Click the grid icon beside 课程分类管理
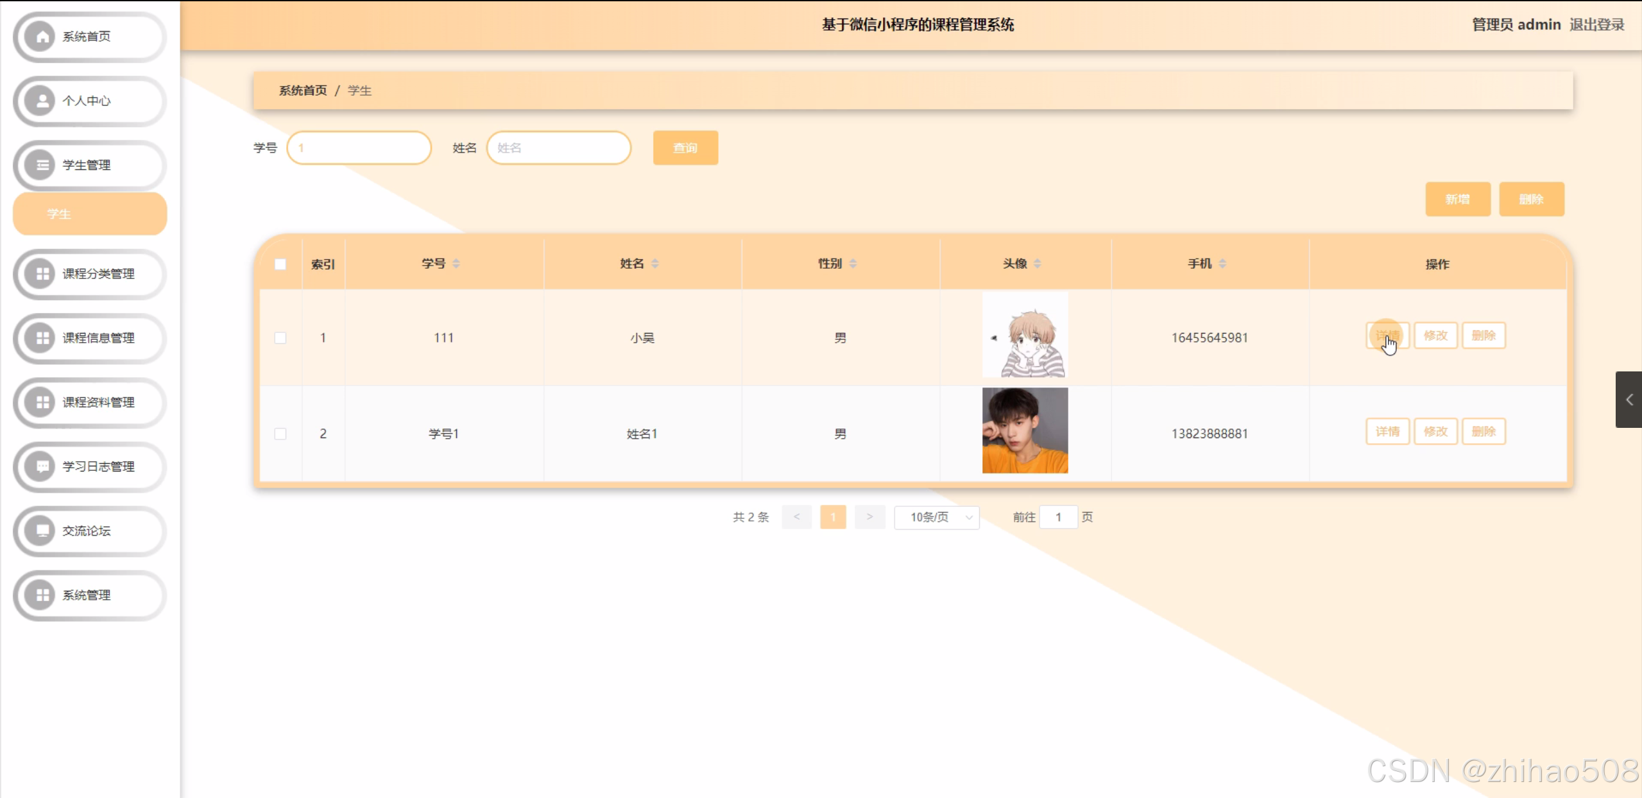 coord(42,274)
